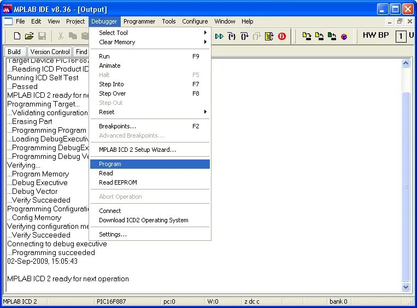Open the Help menu
Image resolution: width=417 pixels, height=308 pixels.
248,21
